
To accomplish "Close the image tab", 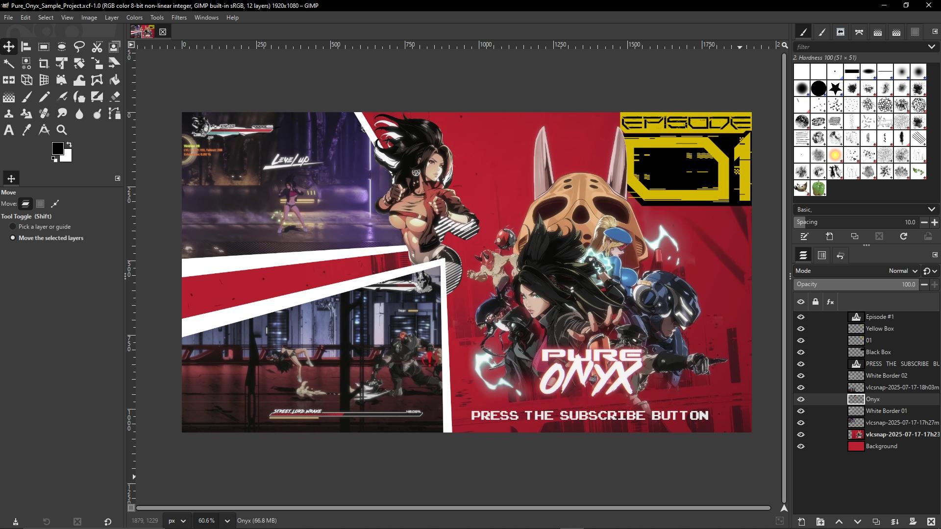I will 163,32.
